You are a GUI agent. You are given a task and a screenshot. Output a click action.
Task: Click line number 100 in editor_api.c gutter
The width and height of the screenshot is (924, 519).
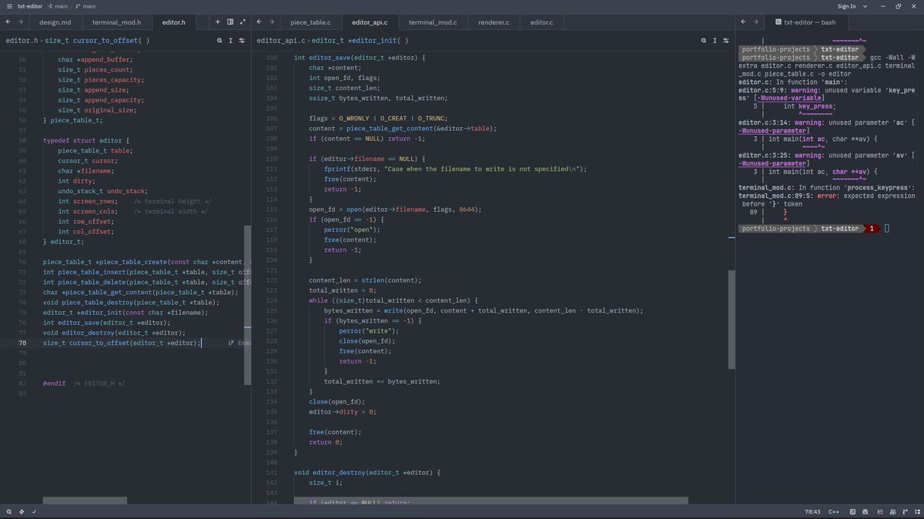pos(271,58)
